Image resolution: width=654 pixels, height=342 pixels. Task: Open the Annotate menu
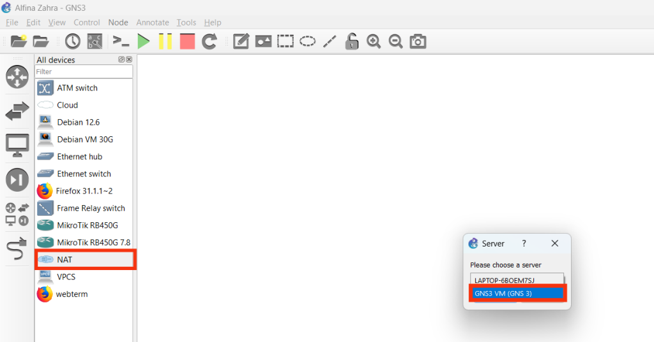click(153, 22)
